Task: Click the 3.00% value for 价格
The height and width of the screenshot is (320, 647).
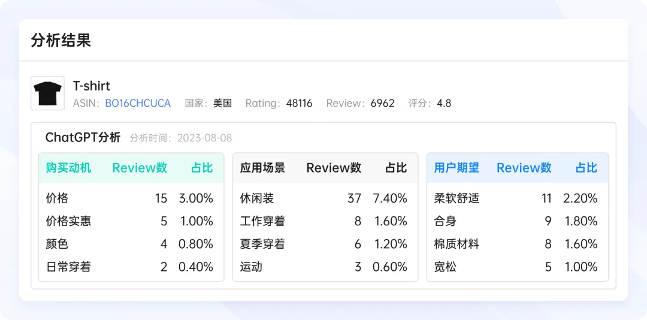Action: point(196,198)
